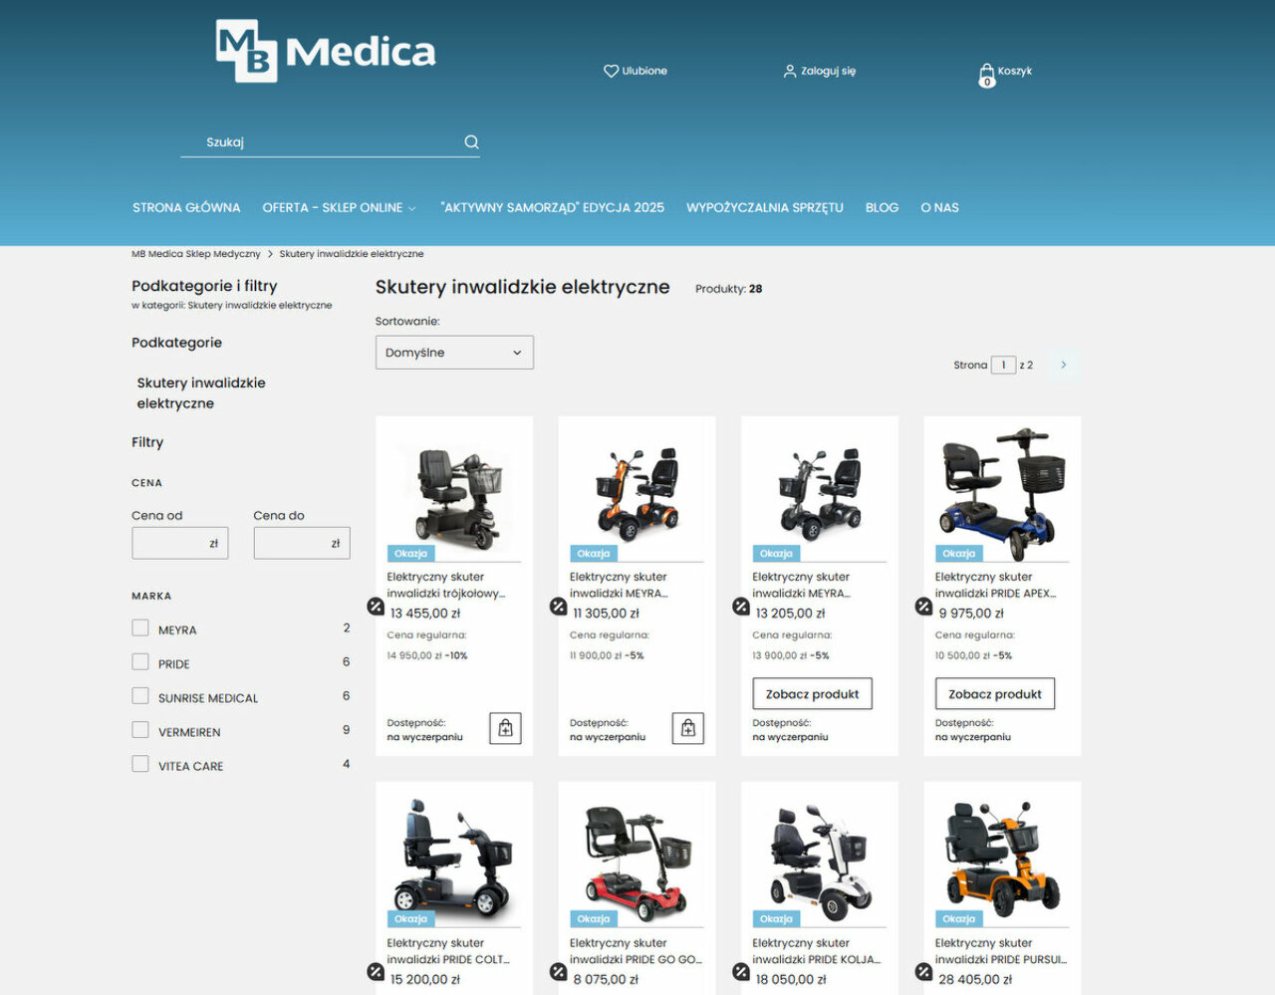This screenshot has height=995, width=1275.
Task: Check the PRIDE brand checkbox
Action: (x=140, y=662)
